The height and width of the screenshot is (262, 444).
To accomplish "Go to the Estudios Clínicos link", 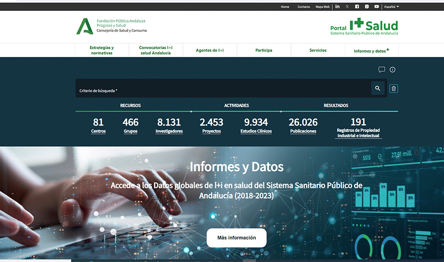I will 256,131.
